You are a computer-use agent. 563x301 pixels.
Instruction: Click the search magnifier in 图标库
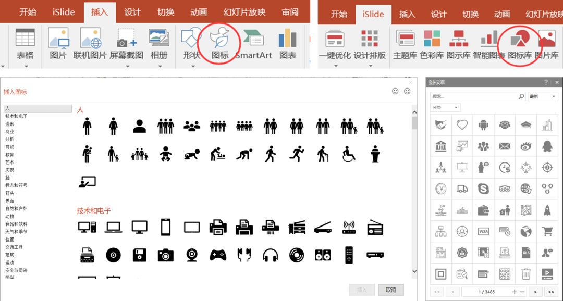click(x=521, y=96)
